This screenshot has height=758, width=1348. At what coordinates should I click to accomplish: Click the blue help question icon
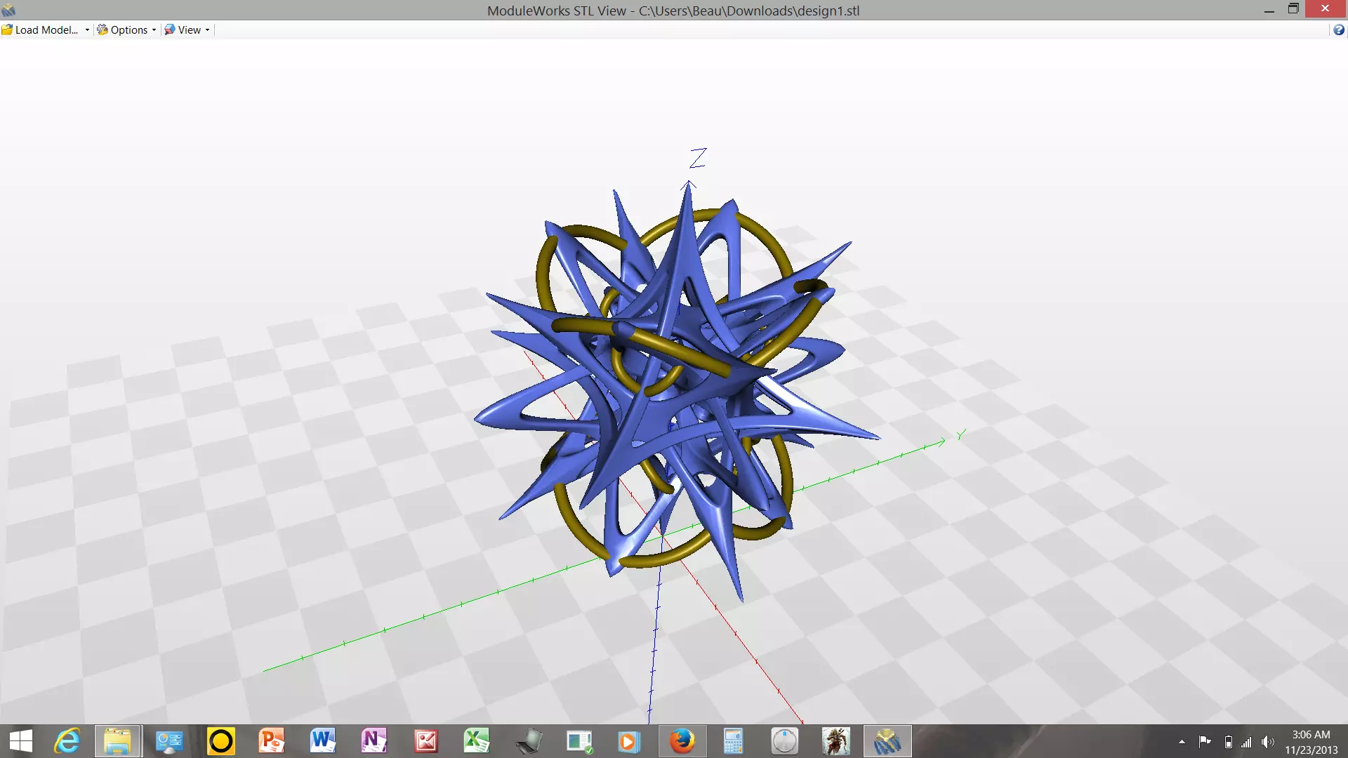[x=1338, y=29]
